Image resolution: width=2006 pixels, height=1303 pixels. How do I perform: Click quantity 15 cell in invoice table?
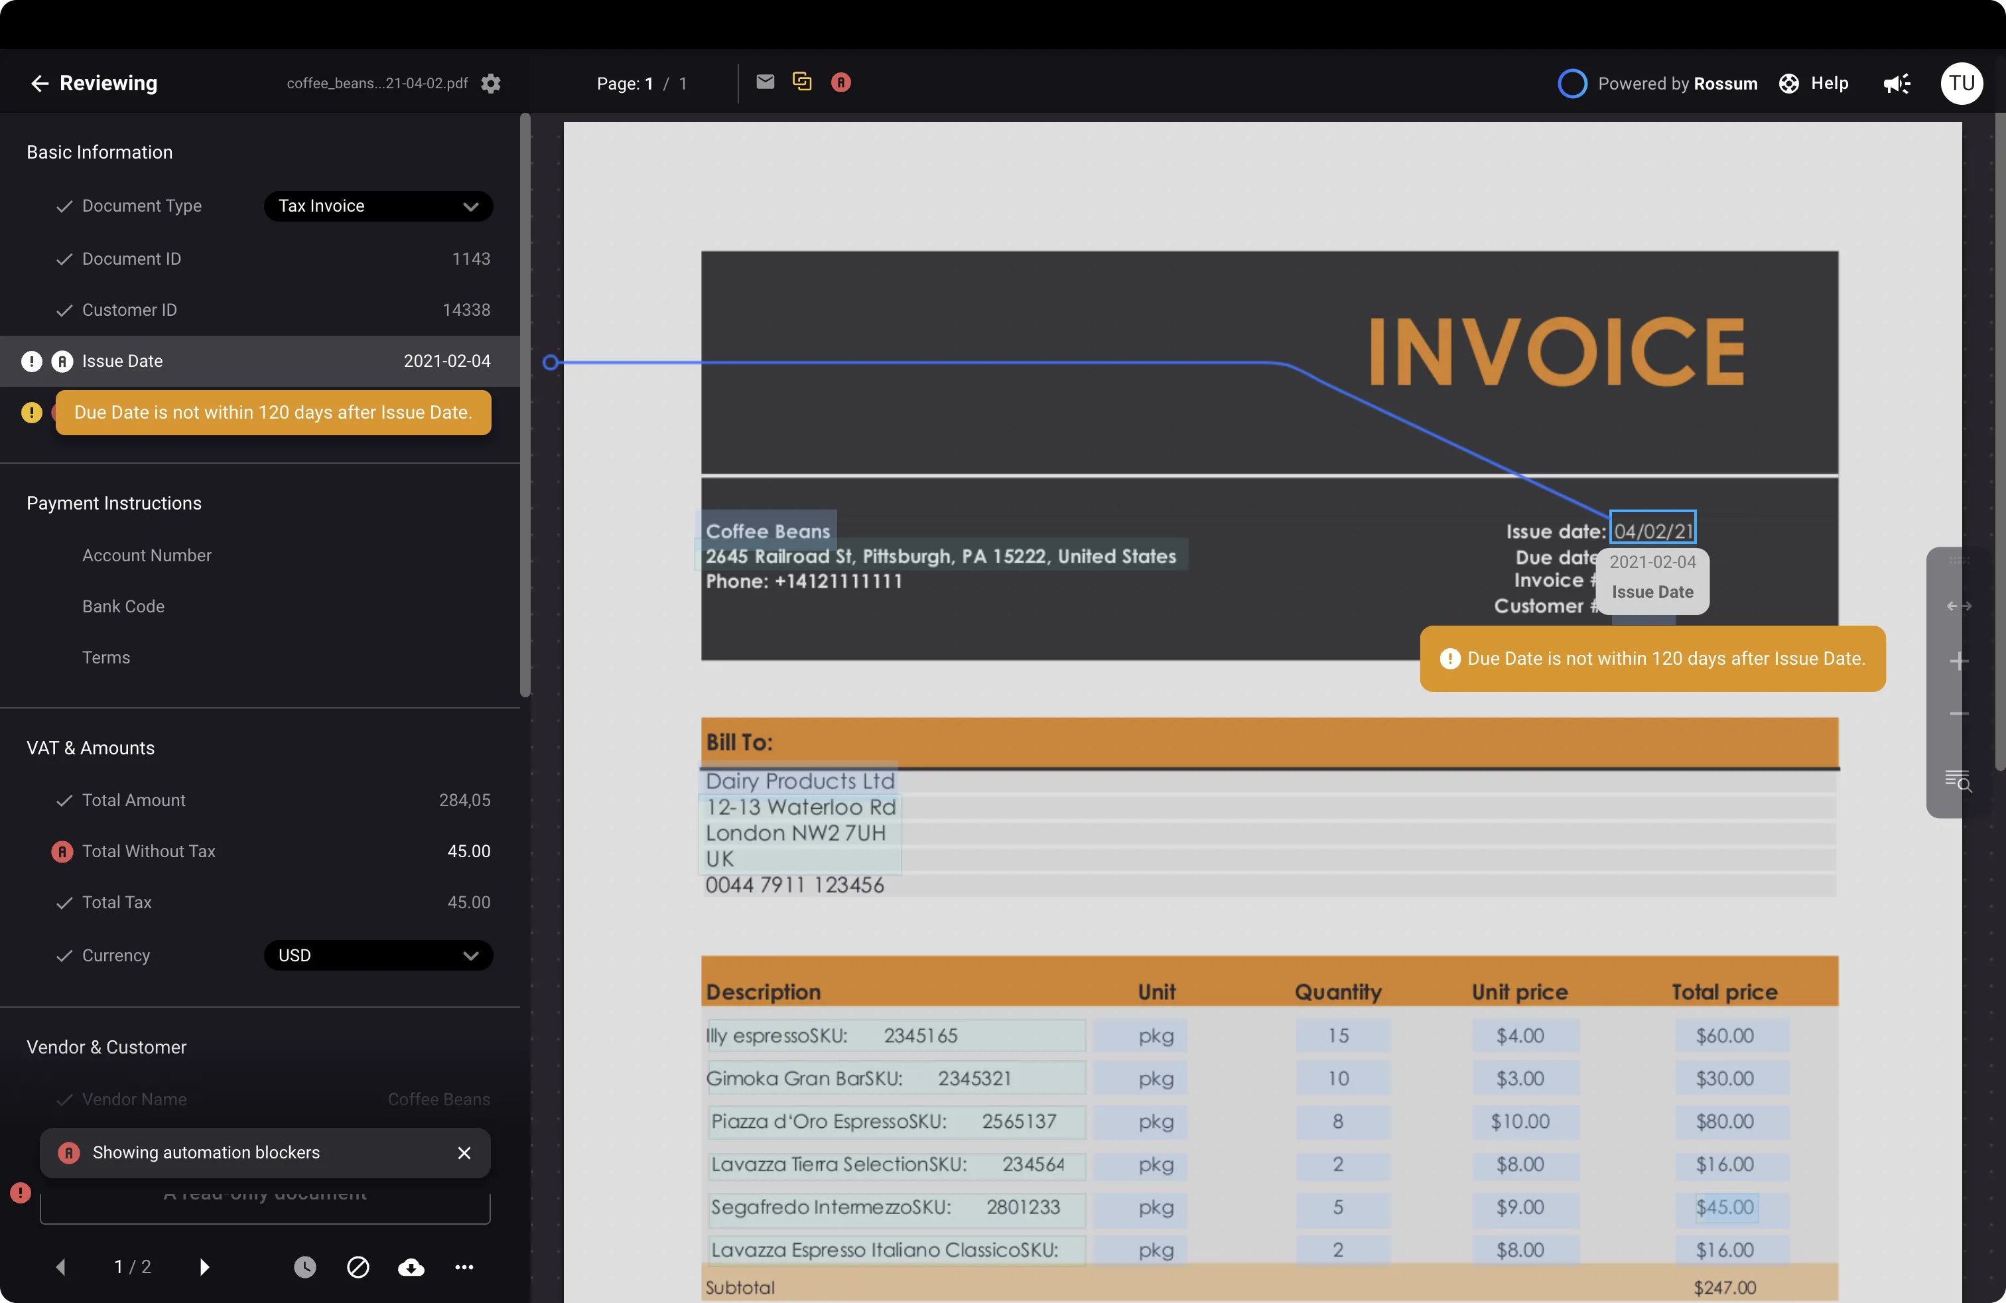tap(1343, 1035)
